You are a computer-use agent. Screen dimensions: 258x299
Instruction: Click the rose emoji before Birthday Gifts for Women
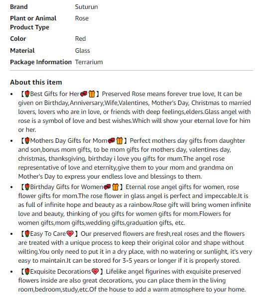click(27, 187)
